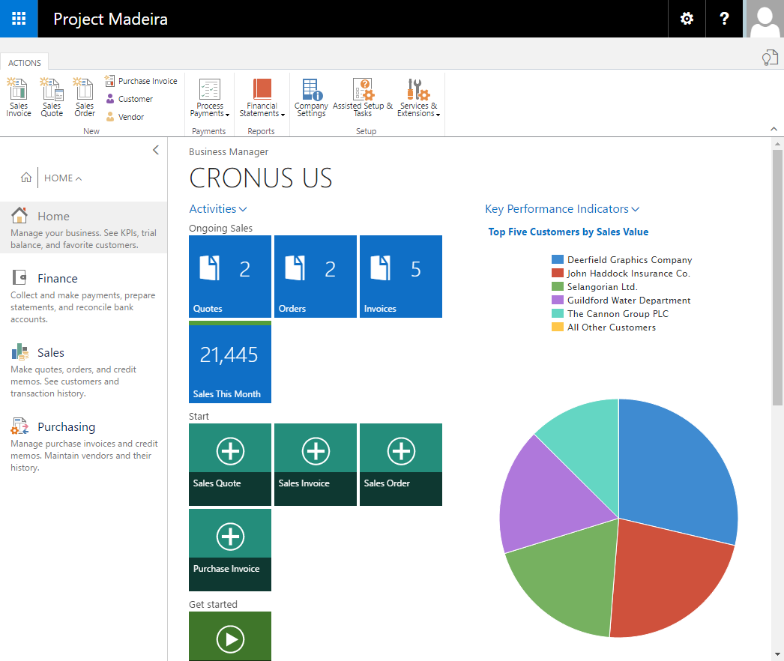The image size is (784, 661).
Task: Play the Get started video tile
Action: pos(230,639)
